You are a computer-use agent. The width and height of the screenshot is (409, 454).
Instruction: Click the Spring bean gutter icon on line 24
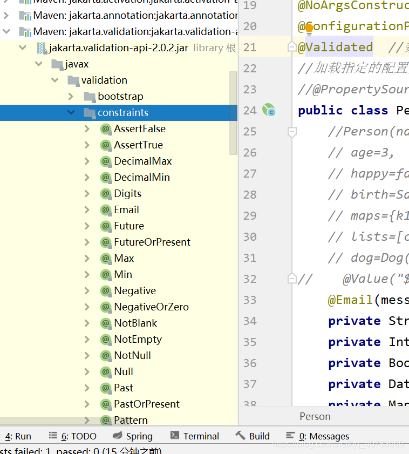tap(269, 110)
